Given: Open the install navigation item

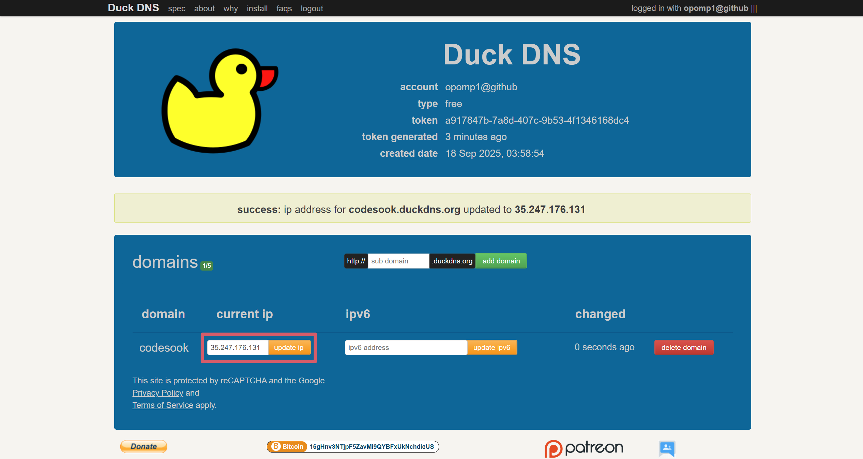Looking at the screenshot, I should (257, 8).
